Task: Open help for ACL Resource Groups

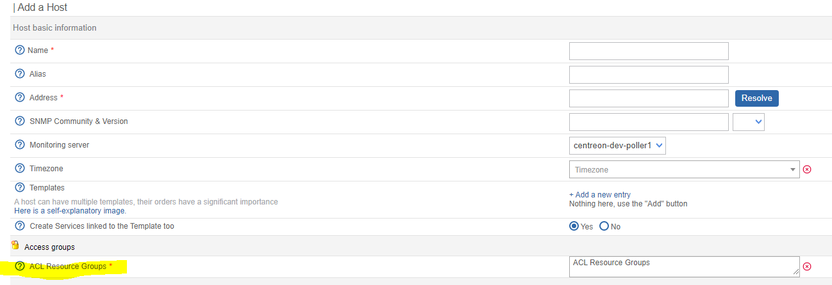Action: (19, 266)
